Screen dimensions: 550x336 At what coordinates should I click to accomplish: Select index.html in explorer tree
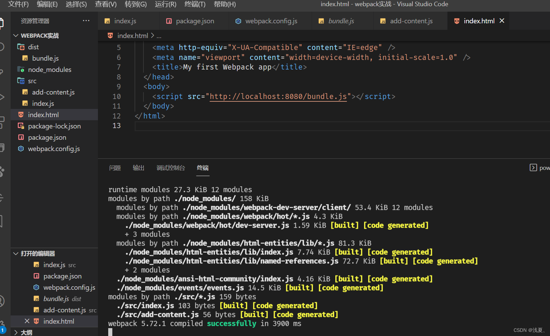tap(54, 115)
